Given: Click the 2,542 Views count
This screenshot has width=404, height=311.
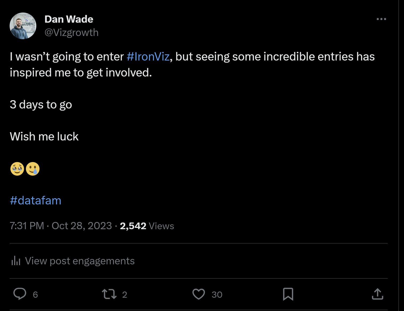Looking at the screenshot, I should pos(147,226).
